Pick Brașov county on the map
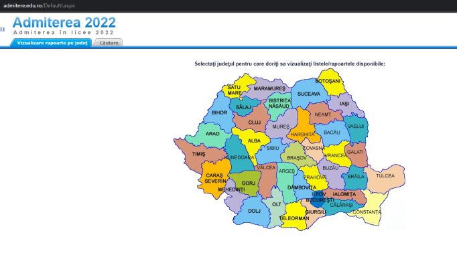Image resolution: width=457 pixels, height=257 pixels. click(x=297, y=157)
